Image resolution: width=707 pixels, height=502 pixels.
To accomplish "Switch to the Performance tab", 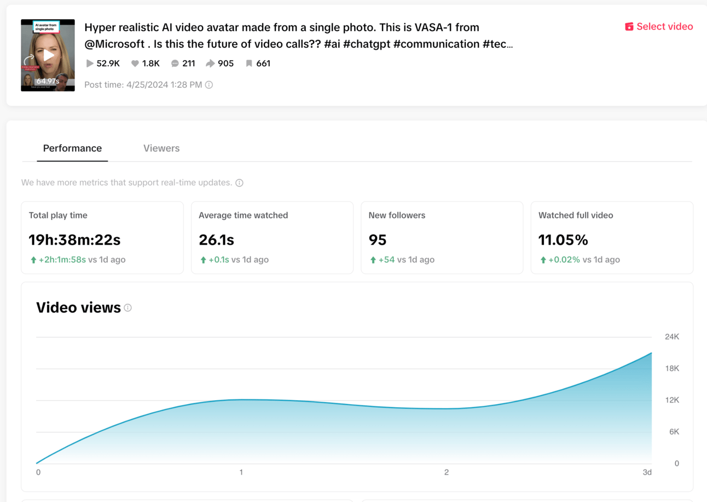I will [x=72, y=148].
